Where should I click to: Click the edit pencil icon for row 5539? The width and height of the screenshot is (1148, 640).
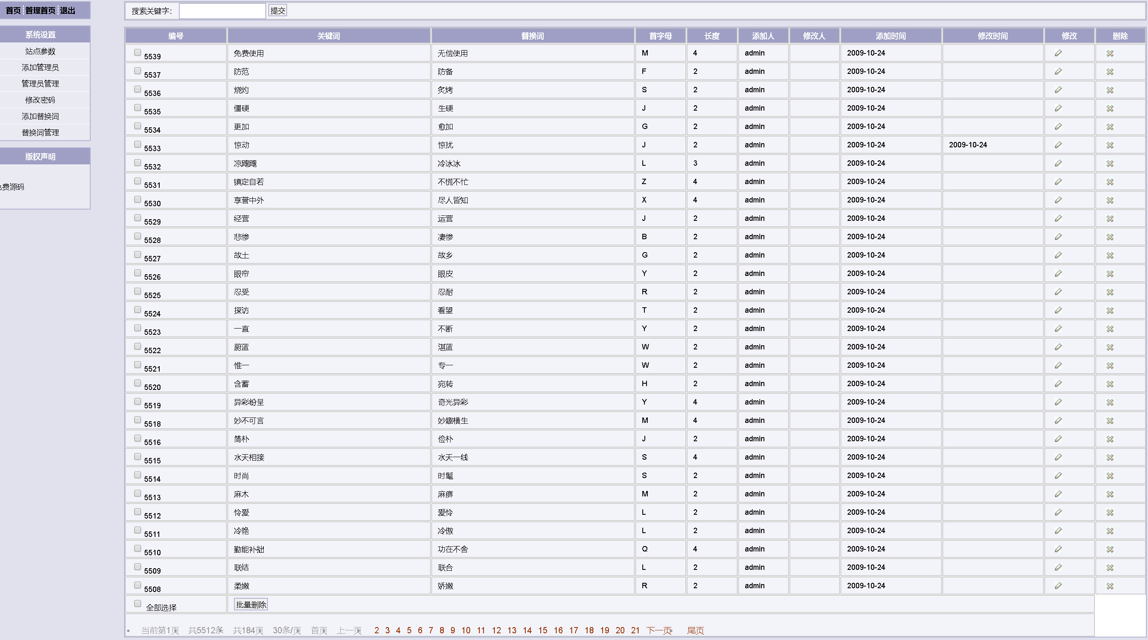click(1058, 53)
